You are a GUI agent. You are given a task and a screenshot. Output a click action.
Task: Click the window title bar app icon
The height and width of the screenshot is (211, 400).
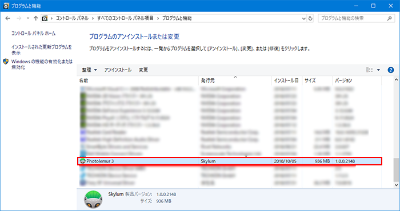click(x=6, y=6)
